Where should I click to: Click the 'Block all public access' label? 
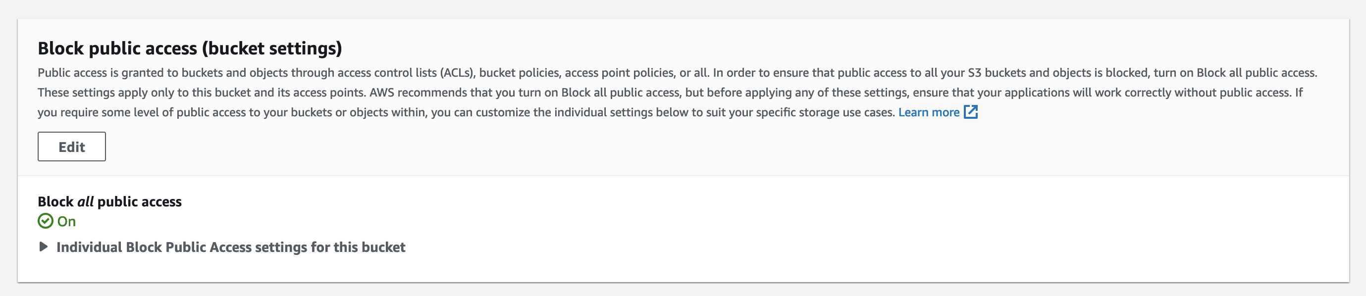pyautogui.click(x=110, y=202)
